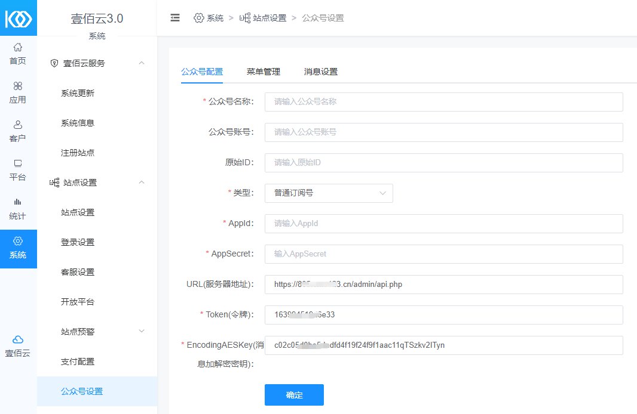Switch to the 消息设置 tab

(320, 72)
